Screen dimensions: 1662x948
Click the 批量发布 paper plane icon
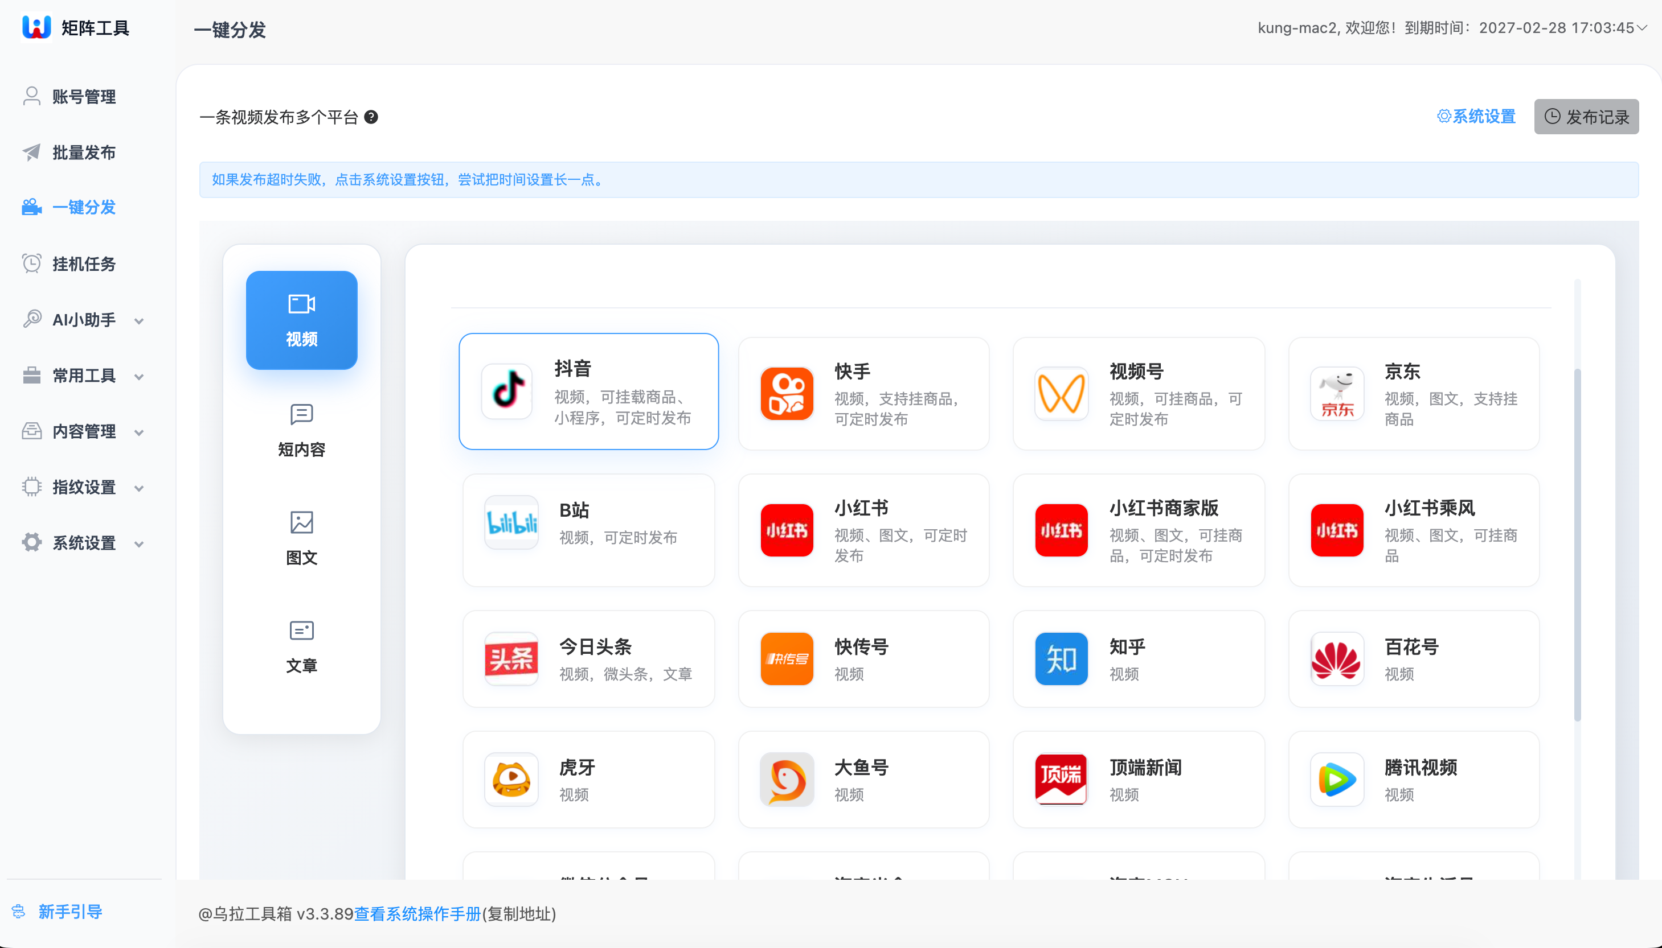31,152
